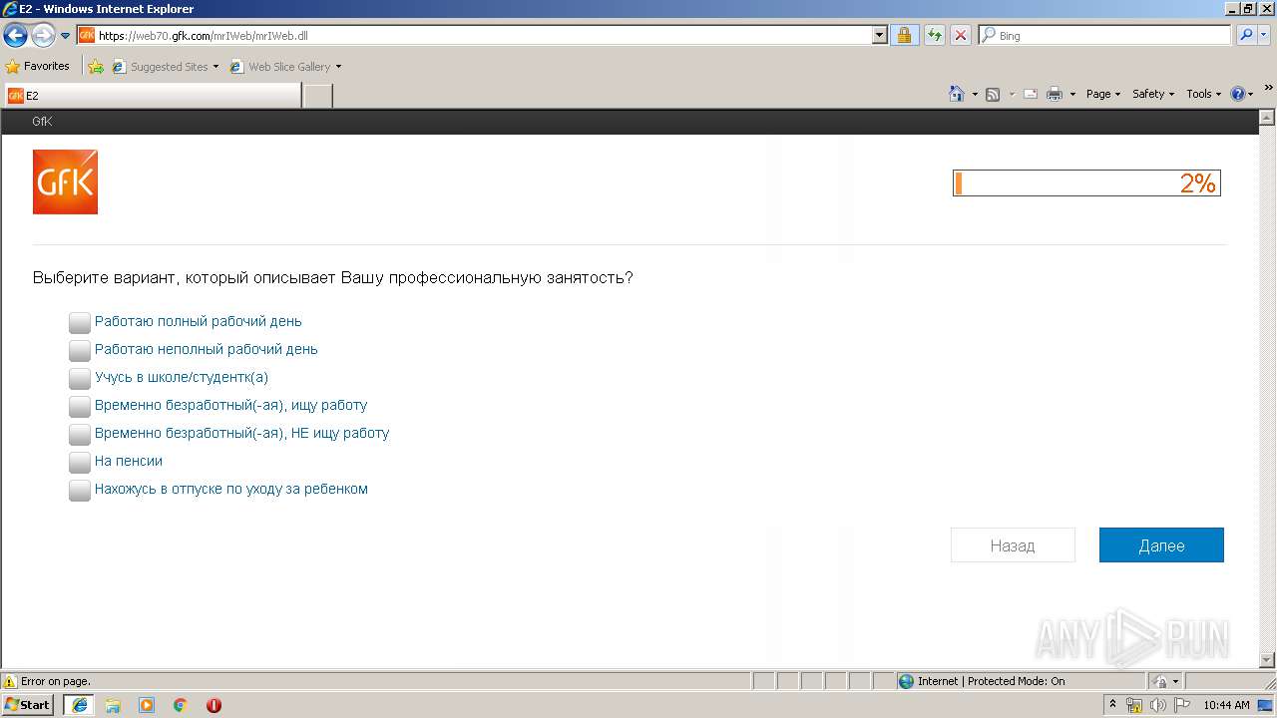Select 'Учусь в школе/студентк(а)' option

[80, 378]
